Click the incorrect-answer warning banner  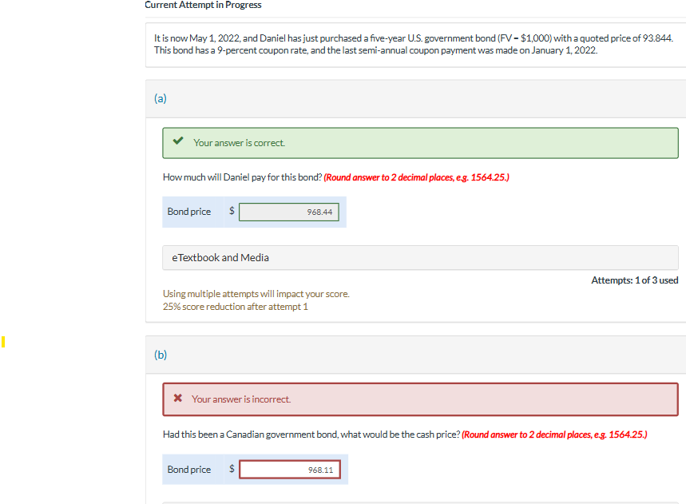(x=419, y=399)
